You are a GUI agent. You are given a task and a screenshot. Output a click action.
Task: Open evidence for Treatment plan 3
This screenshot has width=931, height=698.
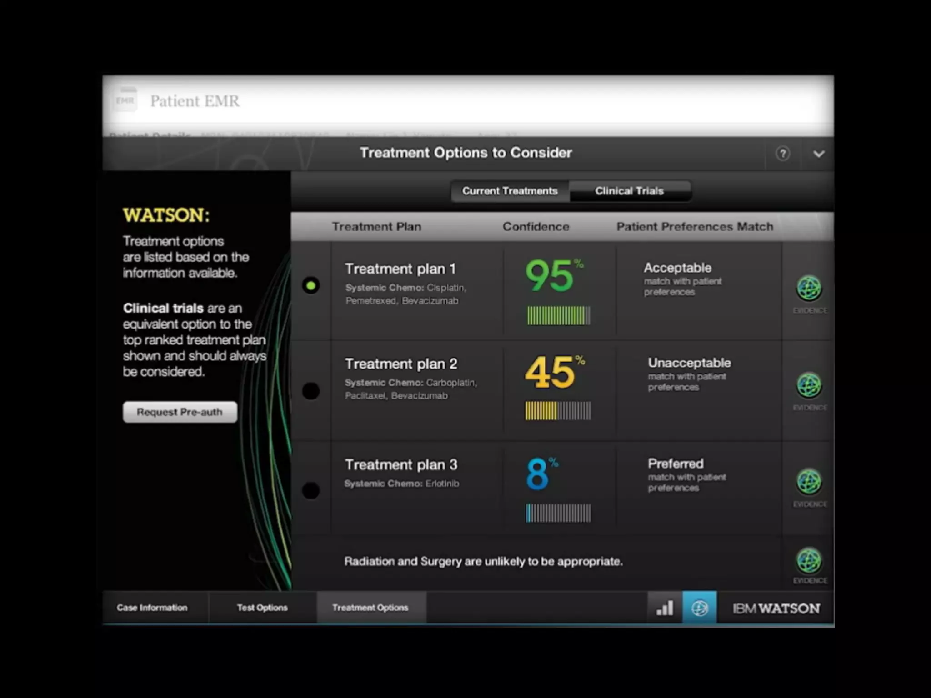[809, 482]
